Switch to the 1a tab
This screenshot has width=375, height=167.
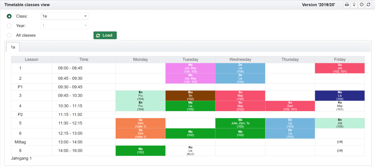pyautogui.click(x=13, y=47)
